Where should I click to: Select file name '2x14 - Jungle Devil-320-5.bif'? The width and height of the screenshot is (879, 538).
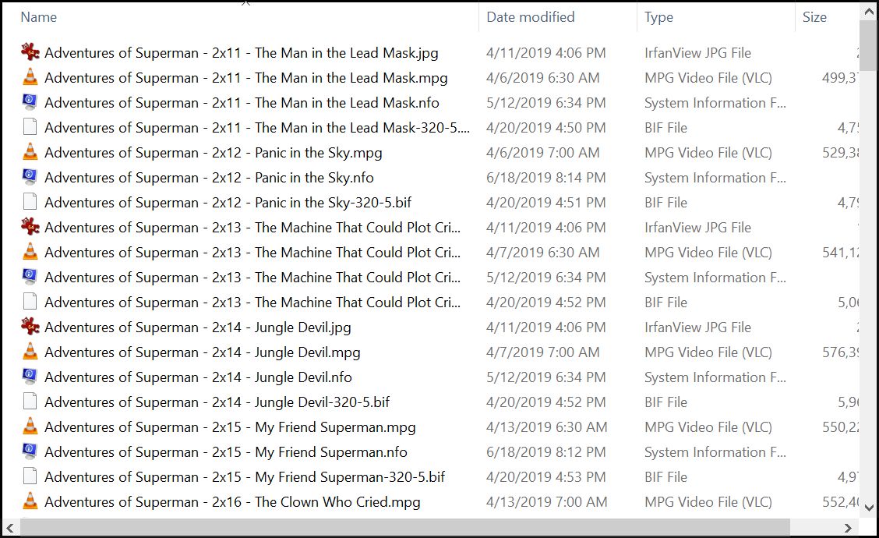coord(217,402)
